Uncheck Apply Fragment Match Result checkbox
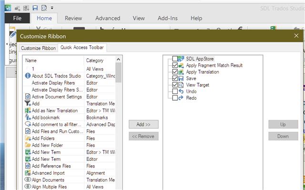 point(175,65)
